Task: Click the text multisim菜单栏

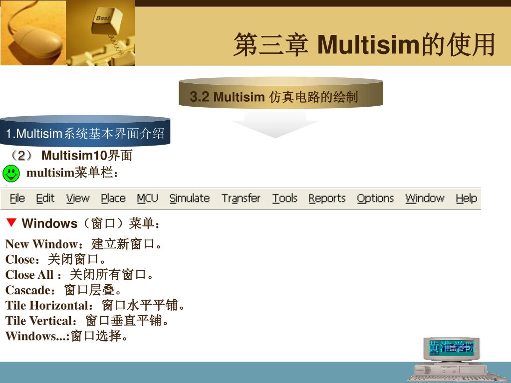Action: pos(72,173)
